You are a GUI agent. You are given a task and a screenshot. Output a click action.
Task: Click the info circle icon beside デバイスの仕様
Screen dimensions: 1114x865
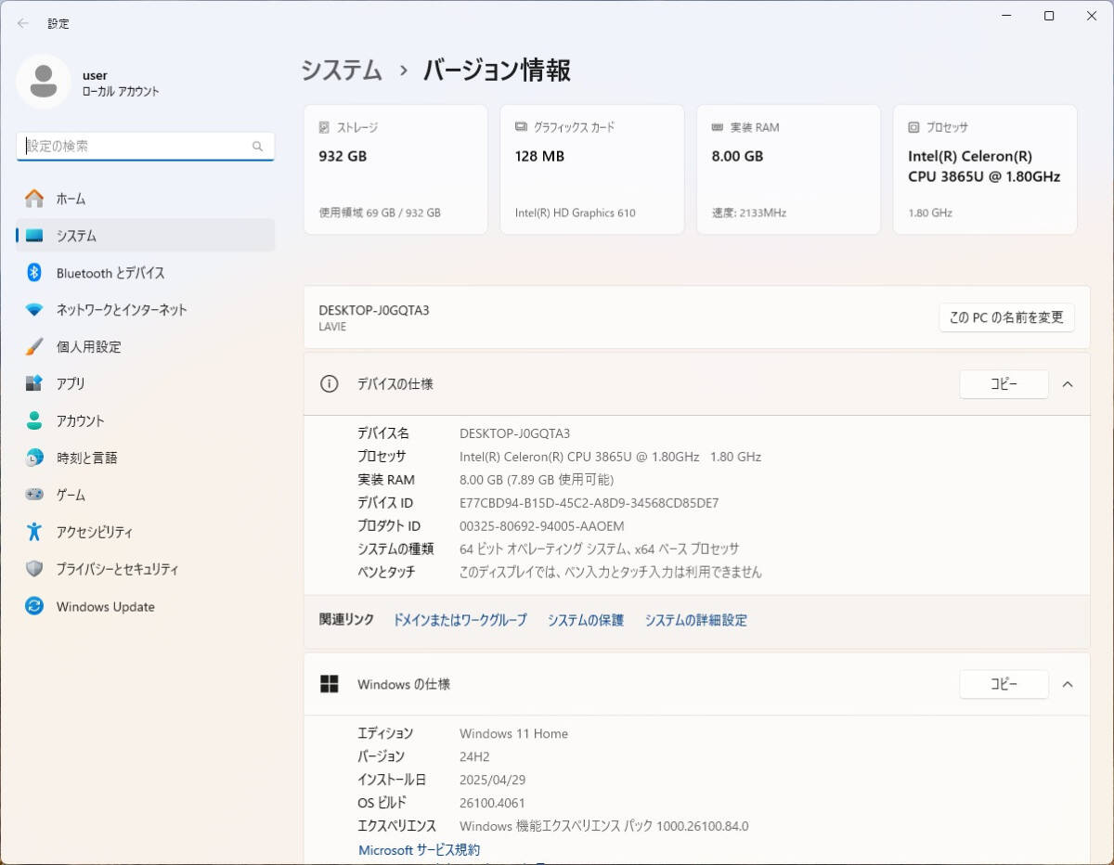[329, 384]
